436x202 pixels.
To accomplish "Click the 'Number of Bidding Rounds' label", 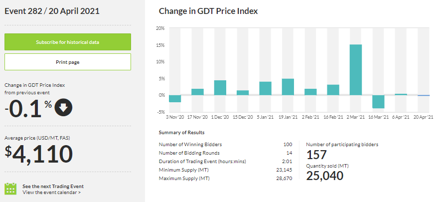I will 189,153.
